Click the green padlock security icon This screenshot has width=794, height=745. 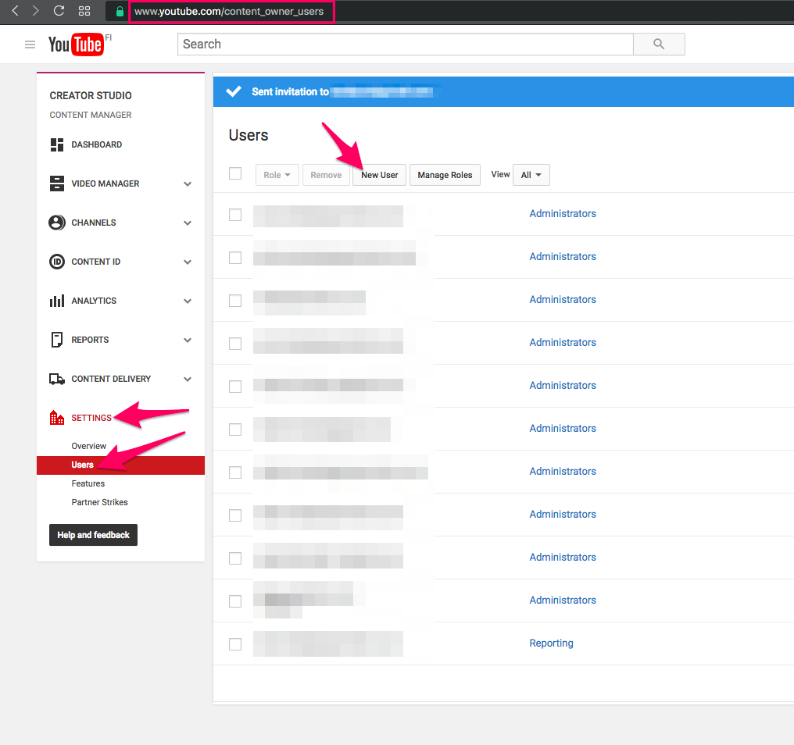(x=120, y=11)
